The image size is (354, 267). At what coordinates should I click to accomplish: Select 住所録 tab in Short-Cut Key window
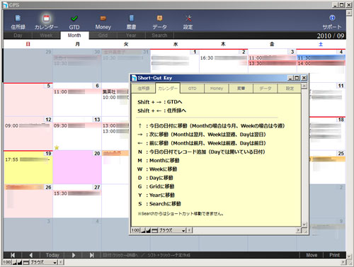click(144, 89)
